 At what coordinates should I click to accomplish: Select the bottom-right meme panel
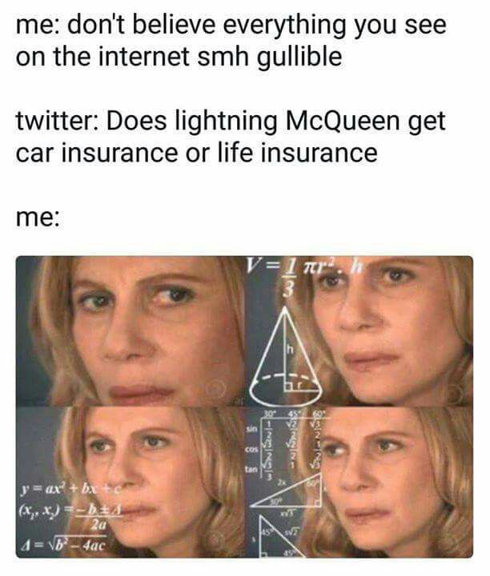359,482
